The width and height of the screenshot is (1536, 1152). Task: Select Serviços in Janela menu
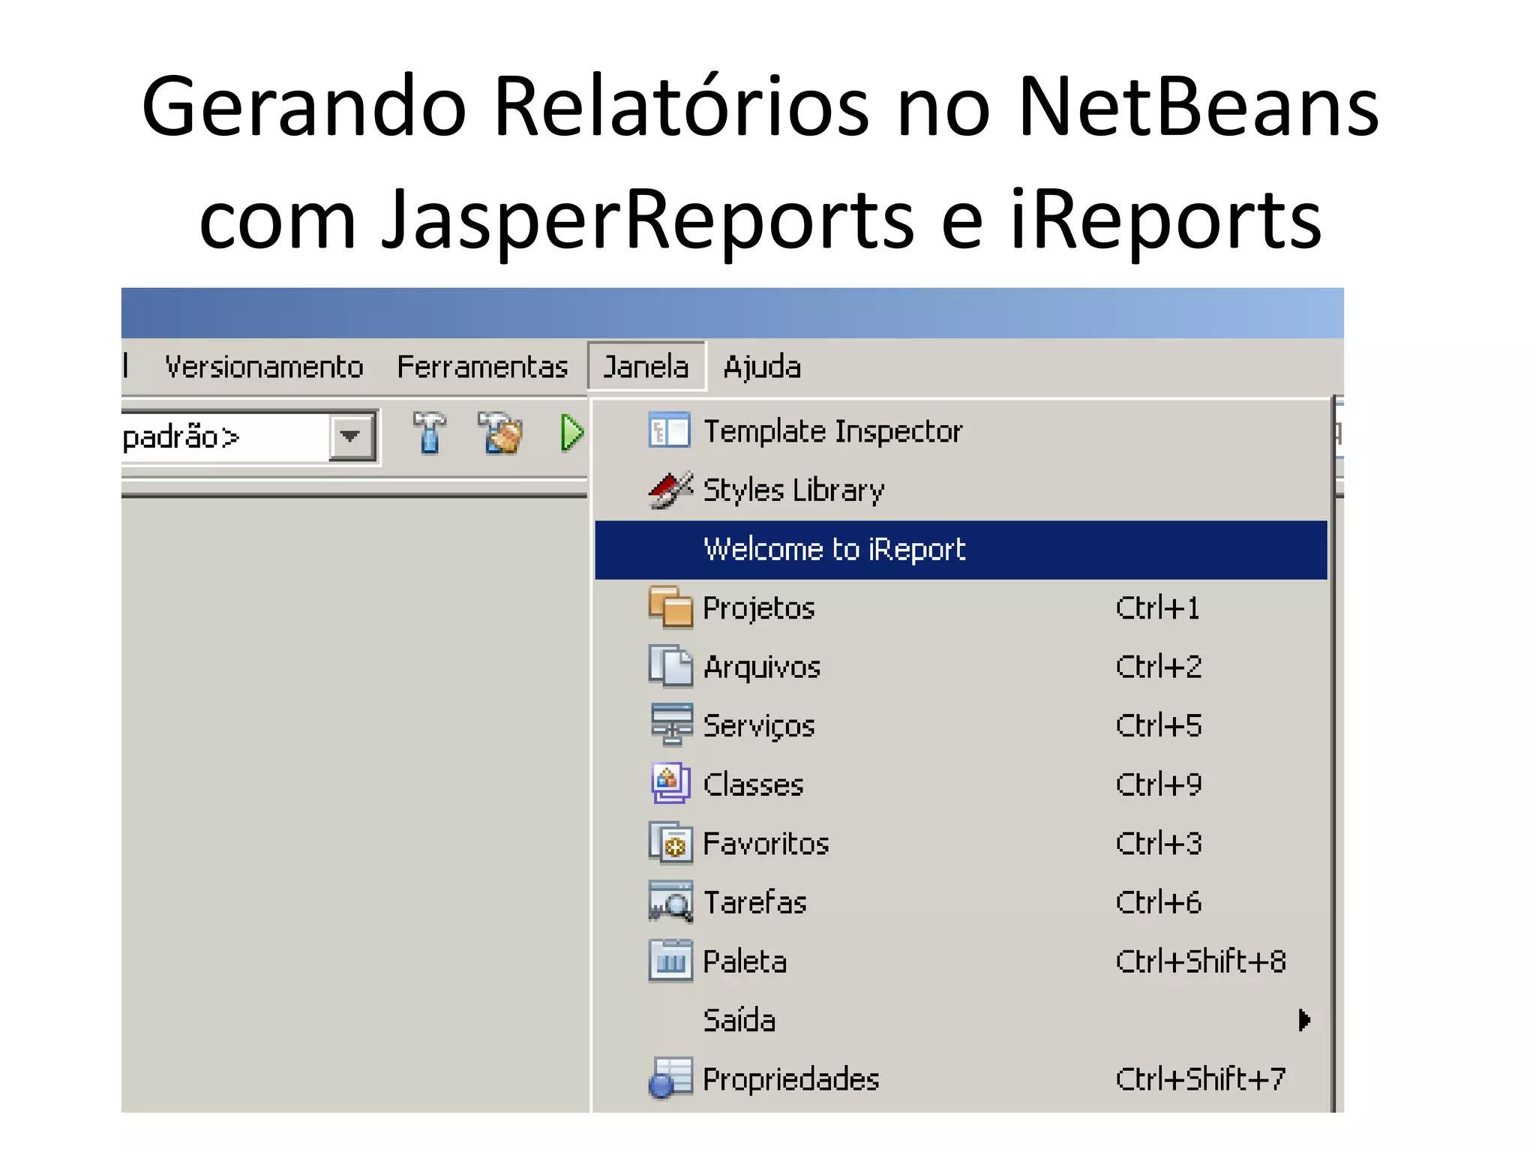coord(961,725)
